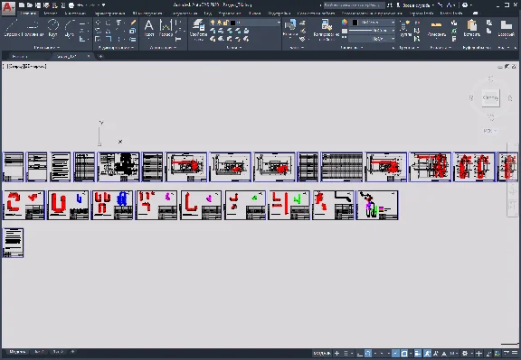Select the Arc (Дуга) tool

(69, 27)
